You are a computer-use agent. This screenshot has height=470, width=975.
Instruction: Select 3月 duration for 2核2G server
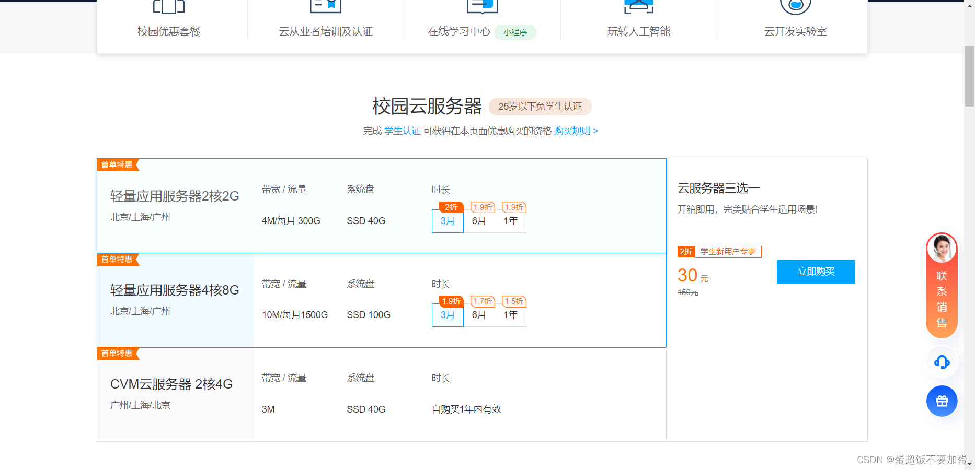(x=448, y=221)
